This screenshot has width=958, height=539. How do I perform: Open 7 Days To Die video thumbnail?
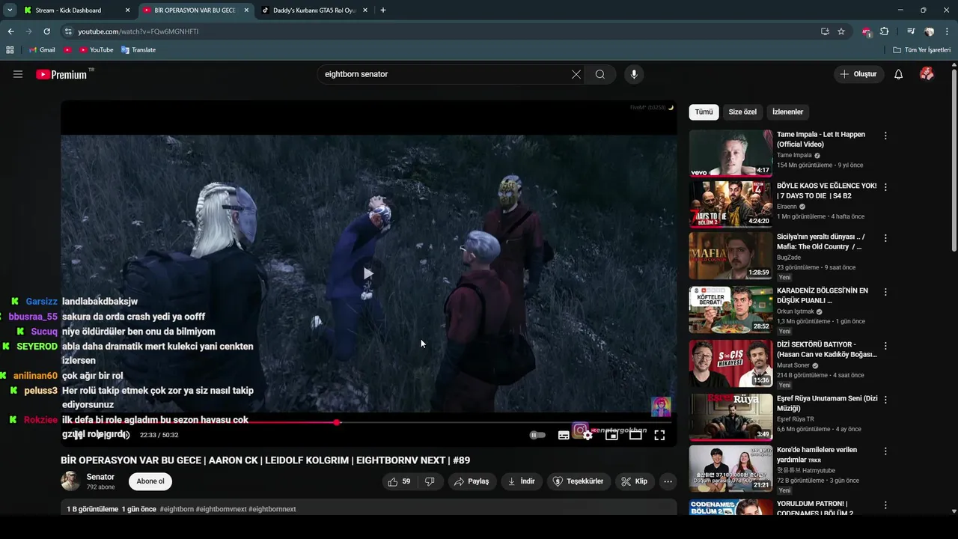[730, 204]
